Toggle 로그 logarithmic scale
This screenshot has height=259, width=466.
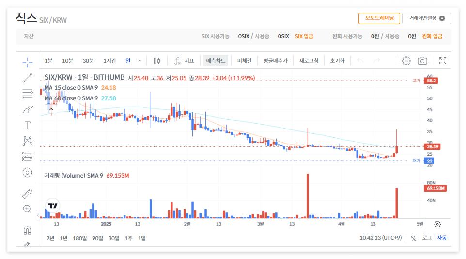pos(427,238)
